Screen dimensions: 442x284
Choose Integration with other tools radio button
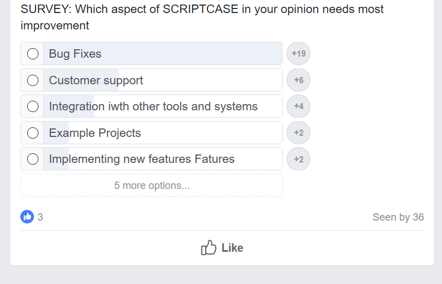click(33, 106)
